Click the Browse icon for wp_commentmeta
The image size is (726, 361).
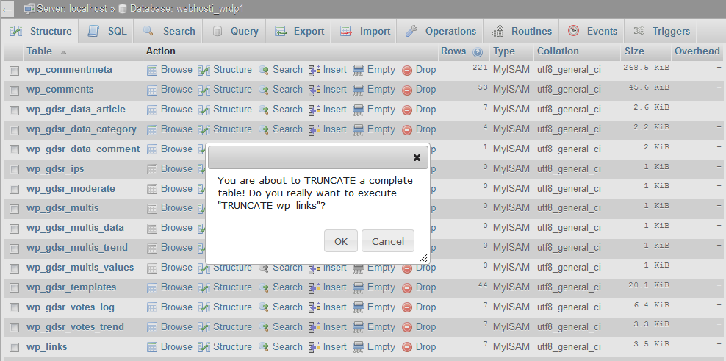(x=152, y=70)
